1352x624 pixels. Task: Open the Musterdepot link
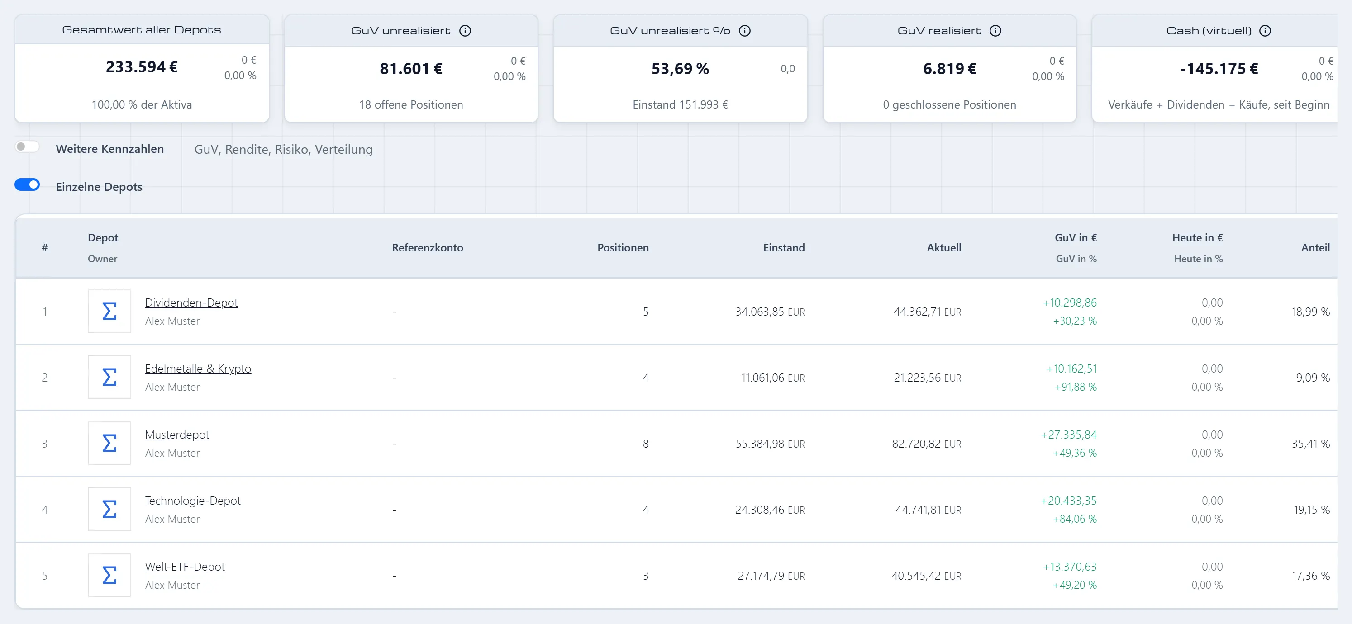[x=177, y=435]
